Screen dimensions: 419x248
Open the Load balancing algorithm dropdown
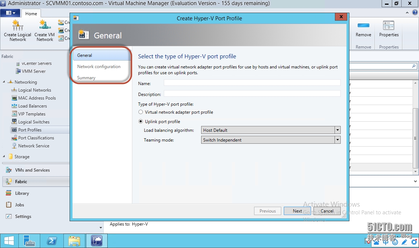pyautogui.click(x=337, y=130)
